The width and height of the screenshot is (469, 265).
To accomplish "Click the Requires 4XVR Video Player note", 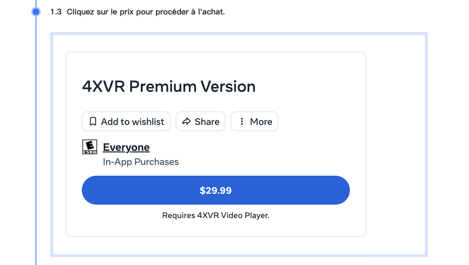I will (x=215, y=215).
